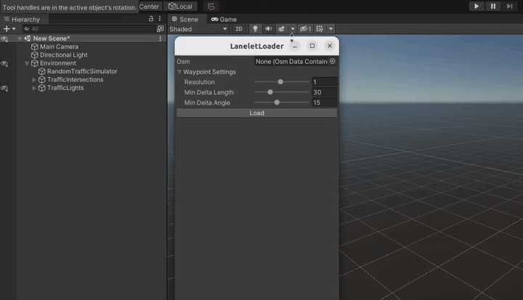Open the Osm object picker circle icon
Image resolution: width=523 pixels, height=300 pixels.
[x=333, y=62]
